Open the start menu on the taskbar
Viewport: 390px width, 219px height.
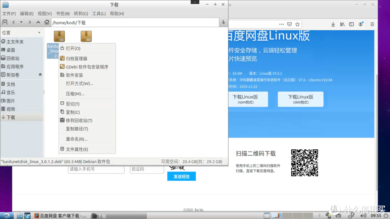click(7, 216)
